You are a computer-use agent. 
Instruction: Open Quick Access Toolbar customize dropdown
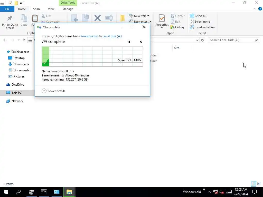click(x=21, y=3)
